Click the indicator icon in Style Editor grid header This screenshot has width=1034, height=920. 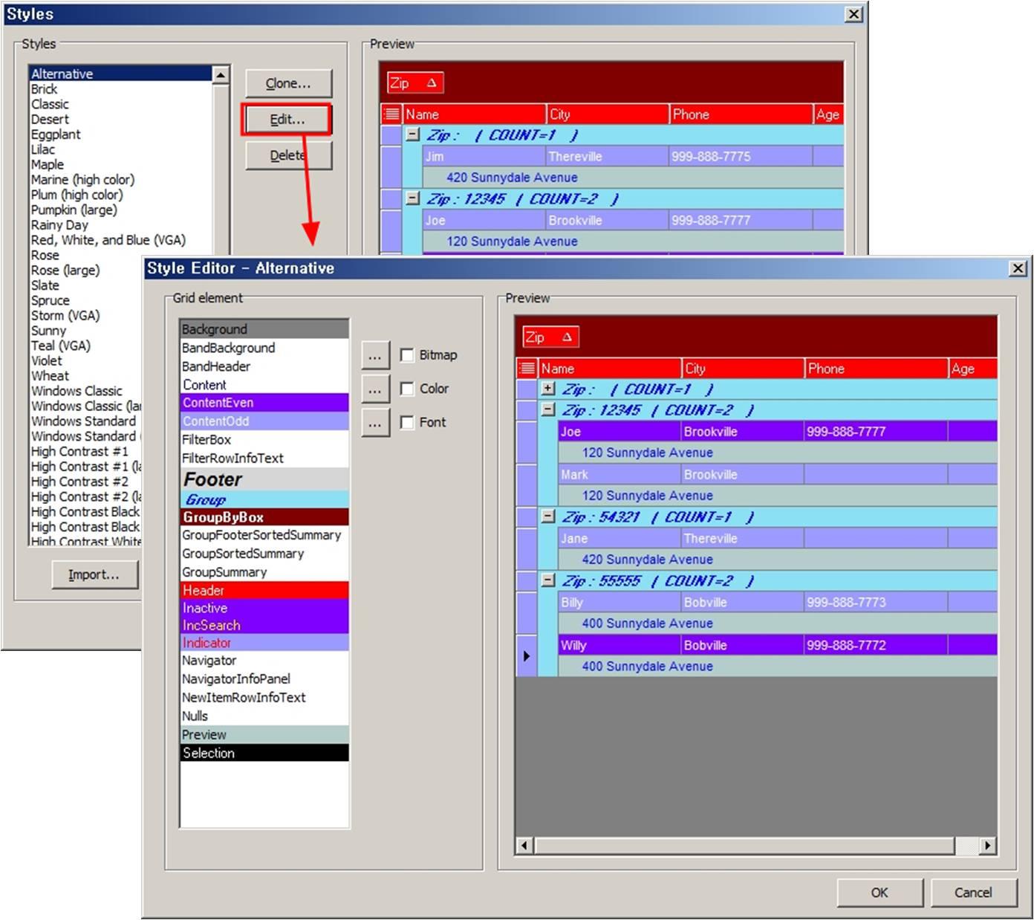[527, 369]
